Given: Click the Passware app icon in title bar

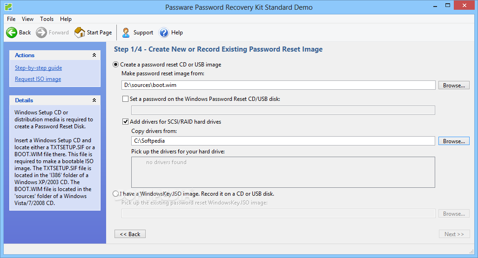Looking at the screenshot, I should coord(8,7).
